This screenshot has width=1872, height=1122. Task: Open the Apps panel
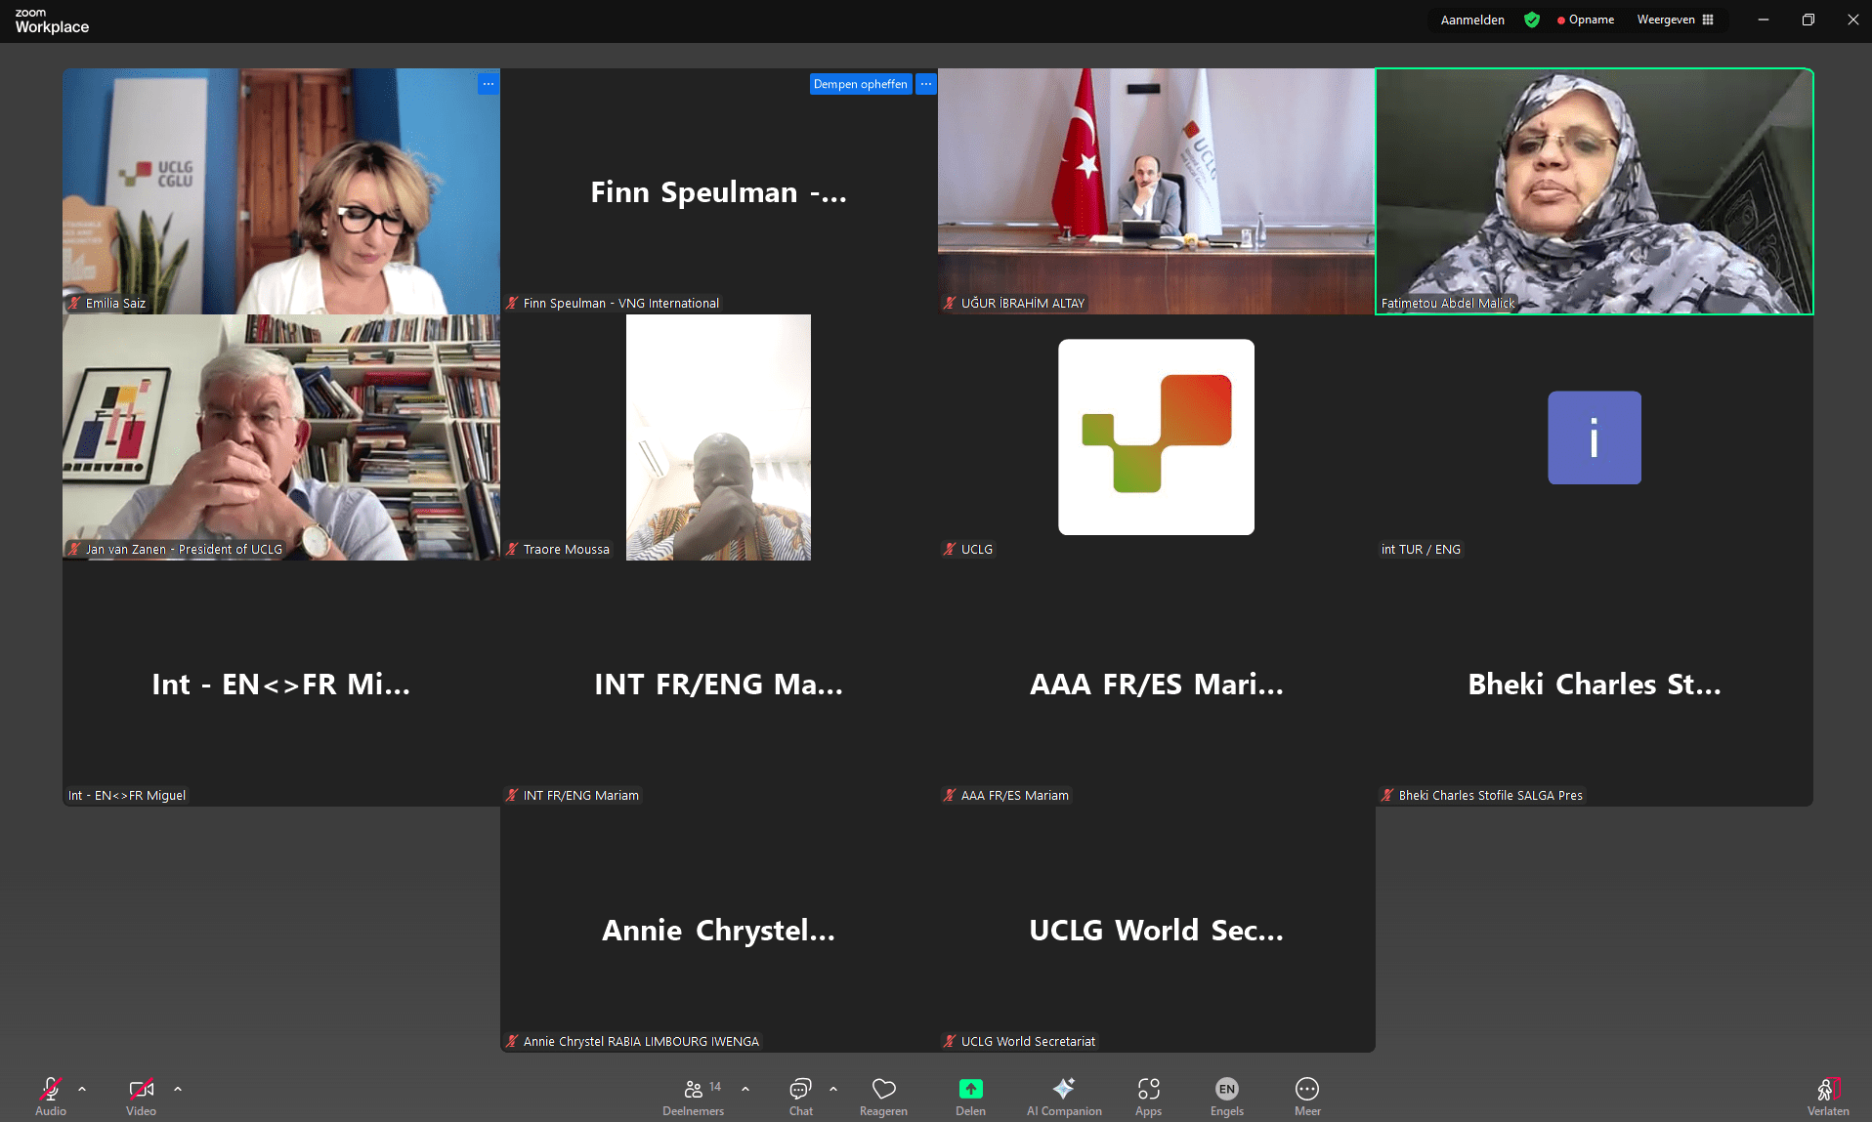(1148, 1096)
